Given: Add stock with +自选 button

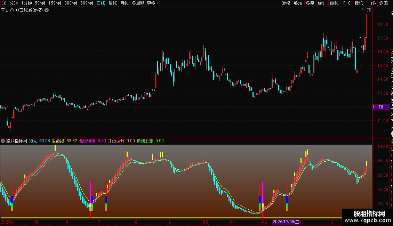Looking at the screenshot, I should point(371,3).
